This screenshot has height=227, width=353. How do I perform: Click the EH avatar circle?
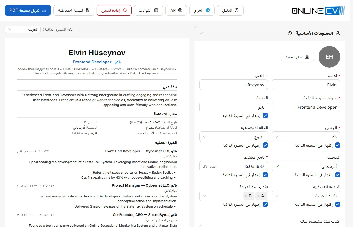click(x=329, y=57)
